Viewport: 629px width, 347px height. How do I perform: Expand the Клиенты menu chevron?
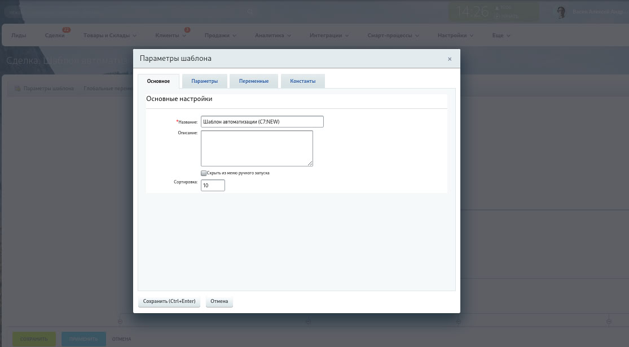(x=184, y=36)
